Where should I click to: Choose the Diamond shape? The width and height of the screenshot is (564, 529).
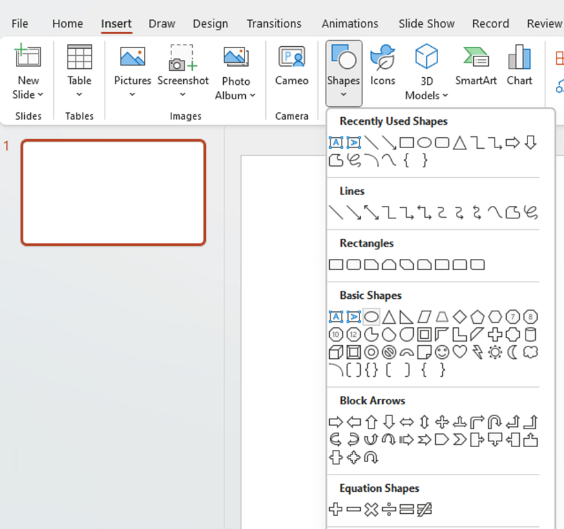(460, 317)
